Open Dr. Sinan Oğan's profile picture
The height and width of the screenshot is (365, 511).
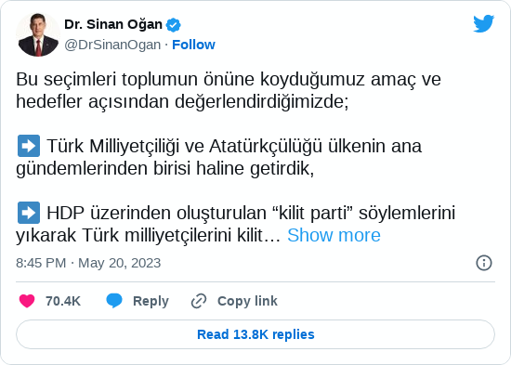[x=38, y=34]
